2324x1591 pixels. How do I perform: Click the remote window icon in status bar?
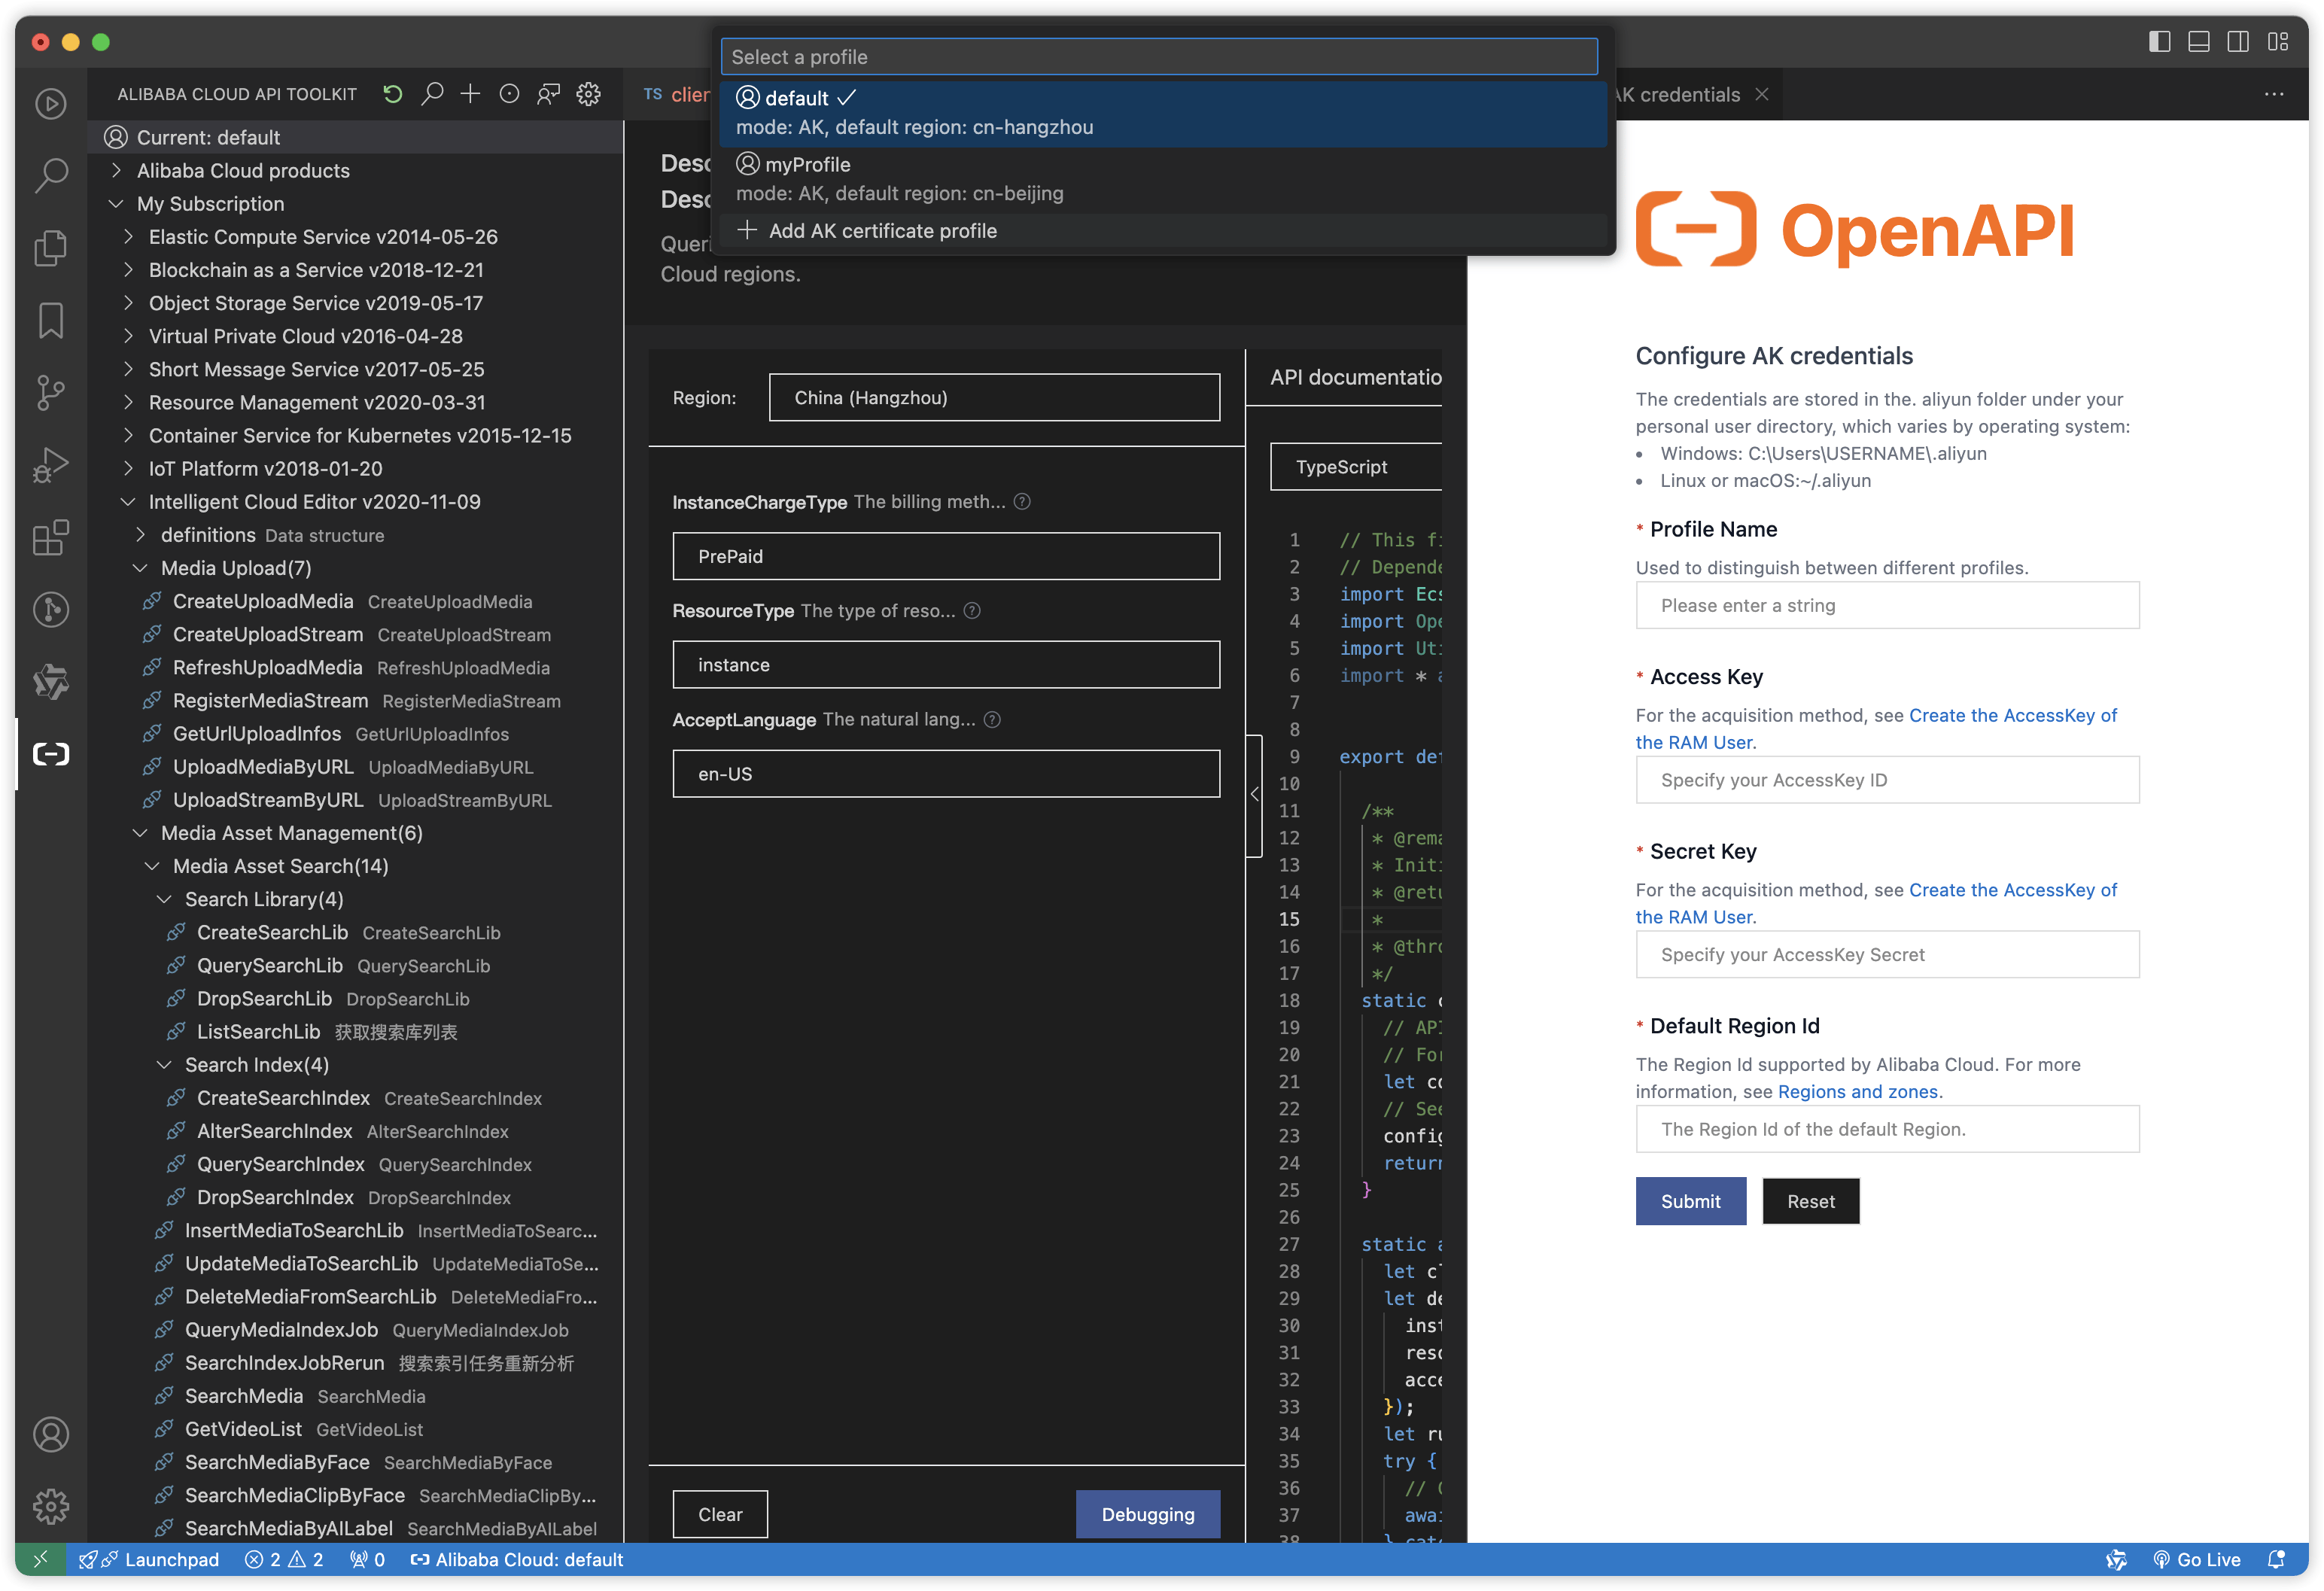click(40, 1559)
